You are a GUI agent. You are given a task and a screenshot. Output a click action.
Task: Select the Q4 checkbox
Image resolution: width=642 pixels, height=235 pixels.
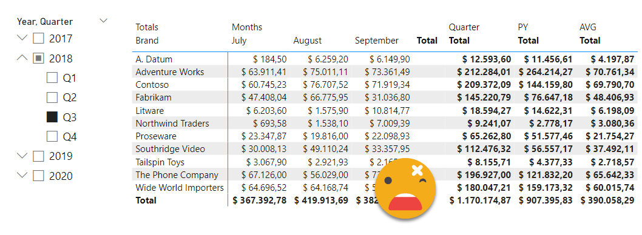(x=52, y=136)
